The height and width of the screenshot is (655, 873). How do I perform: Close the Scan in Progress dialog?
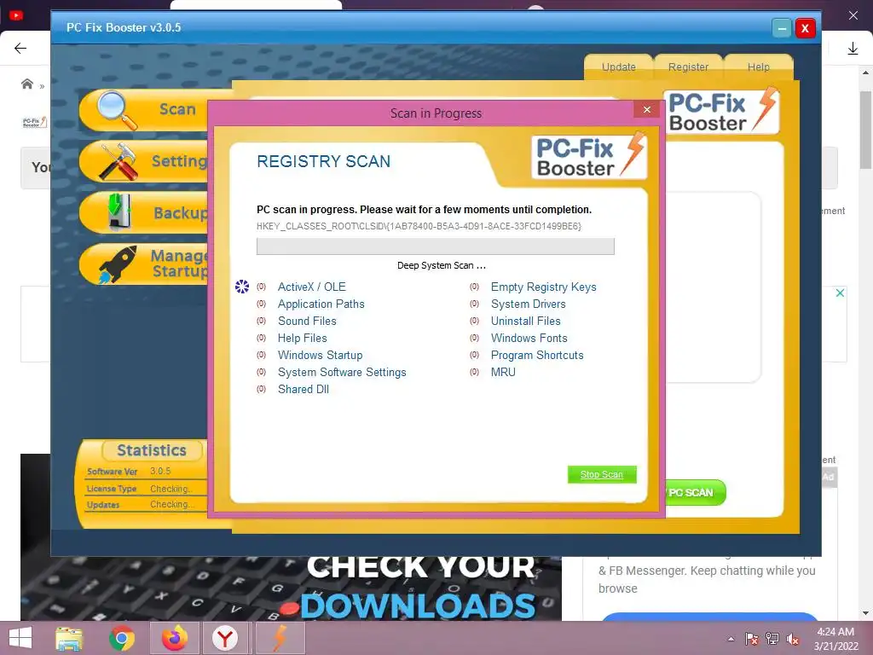646,109
